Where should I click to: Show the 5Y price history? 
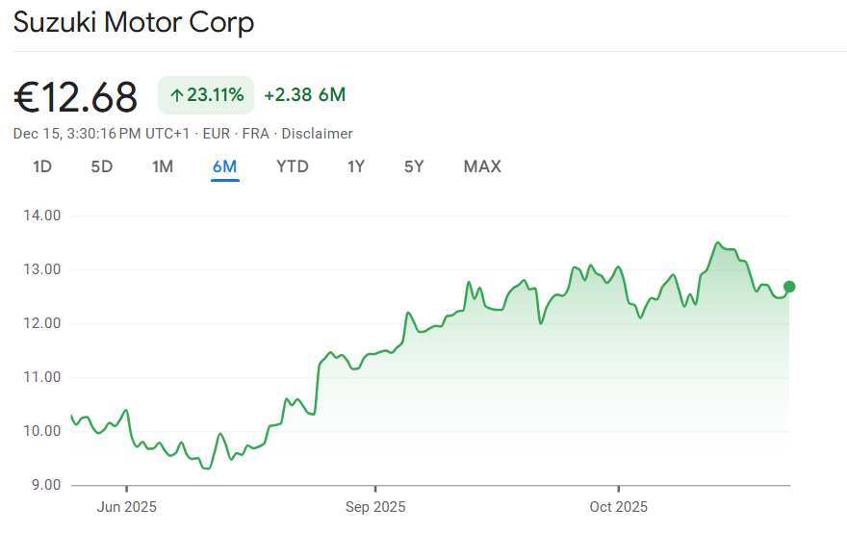[414, 166]
